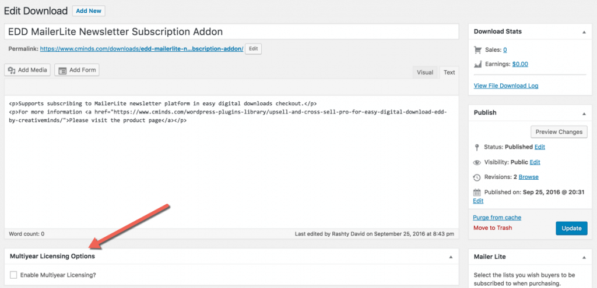This screenshot has width=597, height=288.
Task: Collapse the Mailer Lite panel
Action: [584, 257]
